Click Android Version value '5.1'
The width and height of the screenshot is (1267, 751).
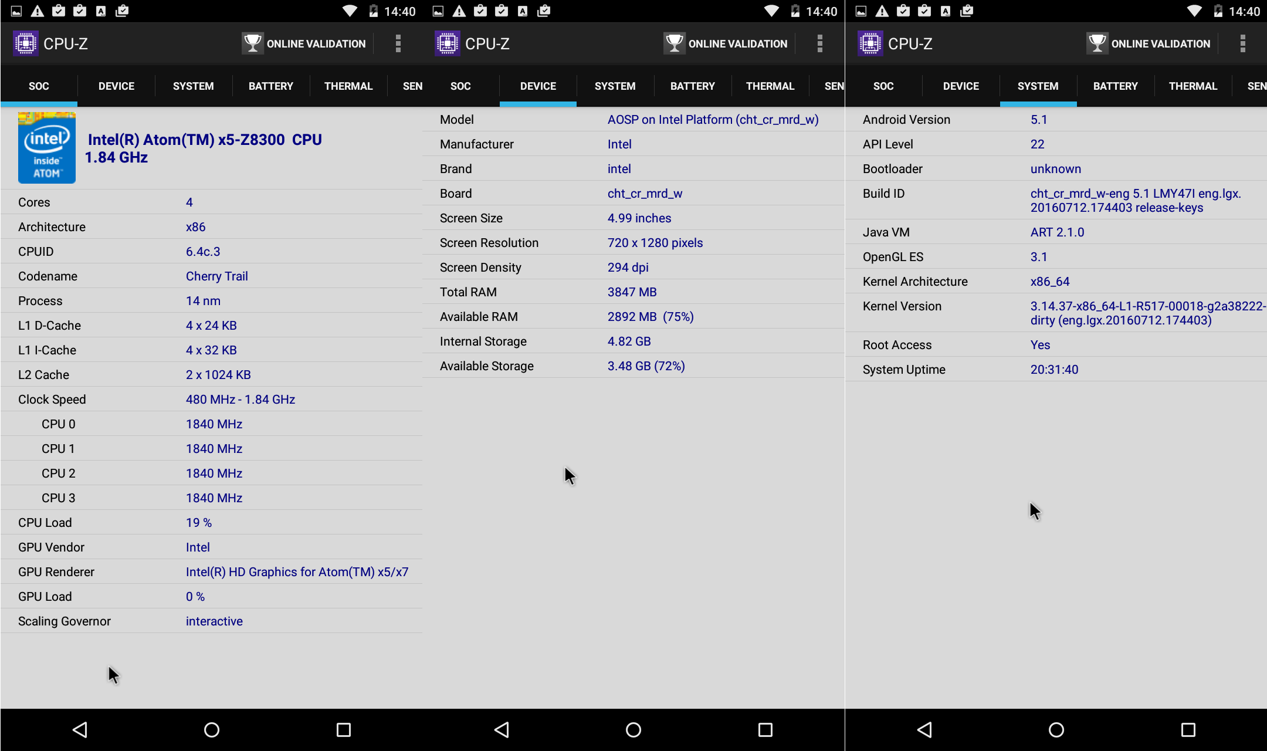(1039, 120)
